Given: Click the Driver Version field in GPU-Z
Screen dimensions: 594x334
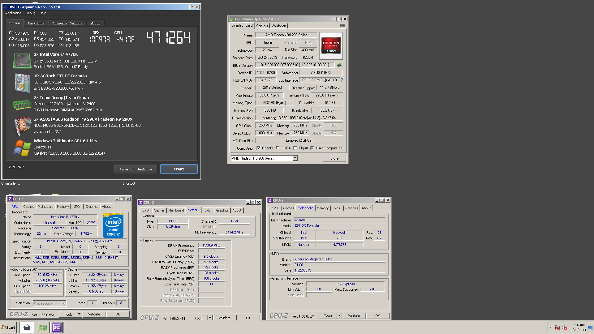Looking at the screenshot, I should click(299, 118).
